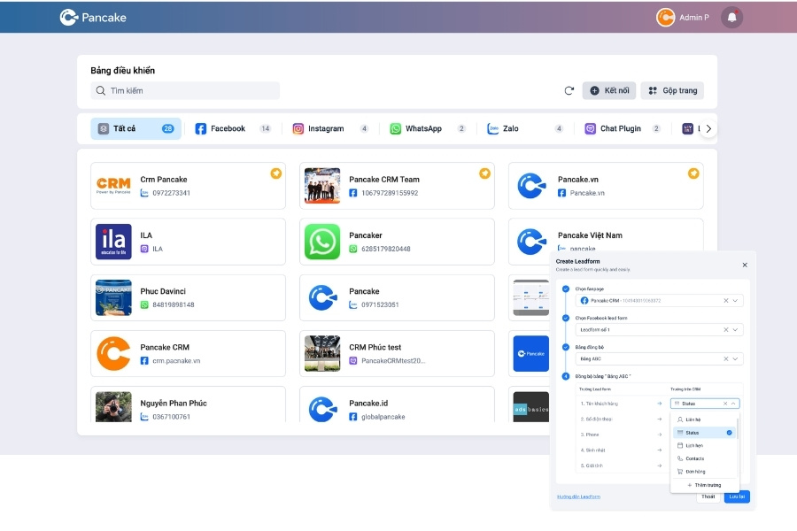Click the ads basics page thumbnail
797x531 pixels.
click(531, 406)
